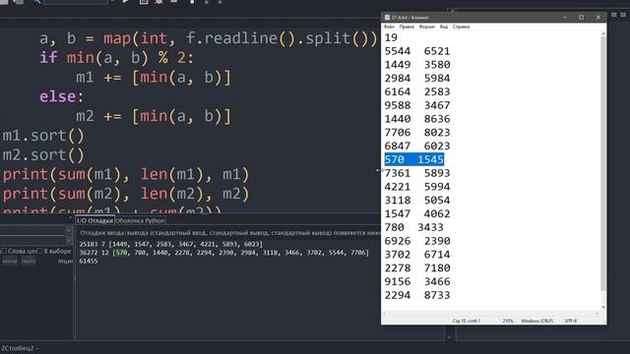Click highlighted line '570 1545' in Notepad
Image resolution: width=630 pixels, height=354 pixels.
[x=414, y=159]
